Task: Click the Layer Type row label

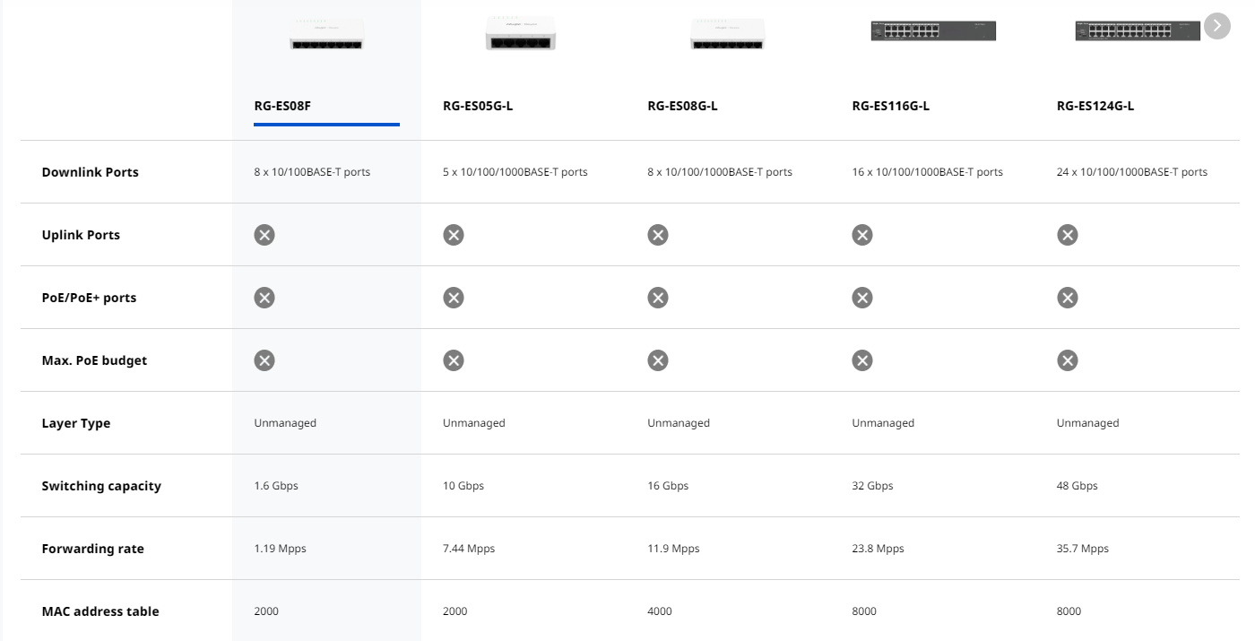Action: pyautogui.click(x=76, y=423)
